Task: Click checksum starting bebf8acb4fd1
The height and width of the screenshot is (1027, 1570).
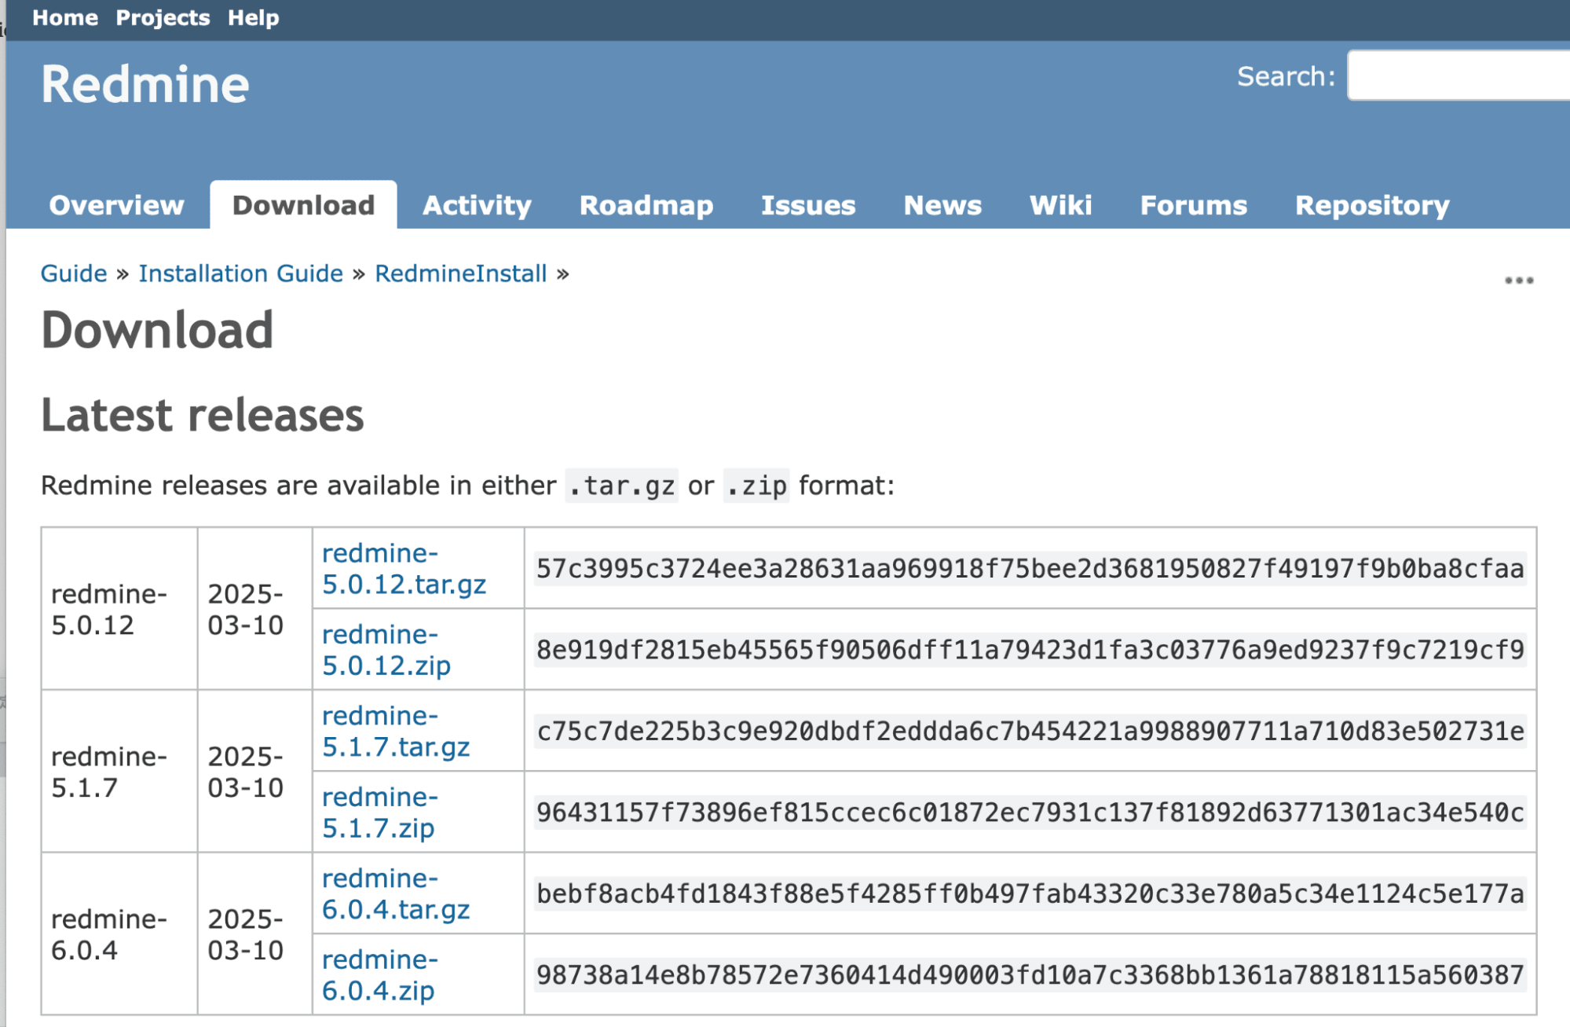Action: click(1030, 894)
